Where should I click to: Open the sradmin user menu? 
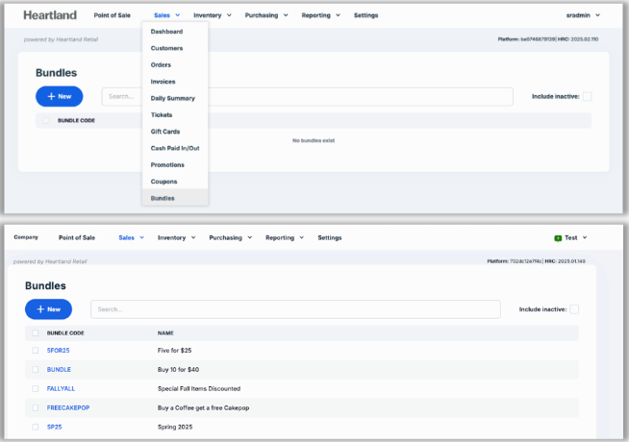584,15
